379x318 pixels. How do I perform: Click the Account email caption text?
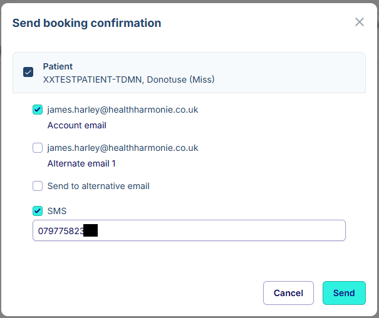(77, 125)
